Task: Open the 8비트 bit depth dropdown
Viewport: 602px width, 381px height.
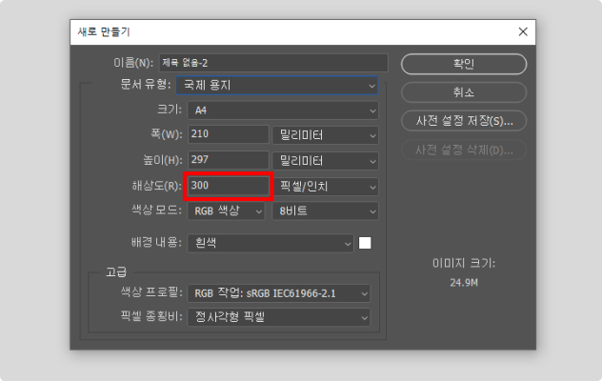Action: click(x=325, y=211)
